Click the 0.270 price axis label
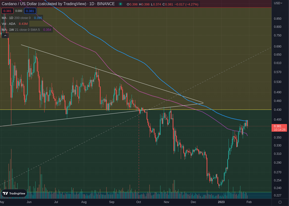The height and width of the screenshot is (206, 289). coord(277,172)
